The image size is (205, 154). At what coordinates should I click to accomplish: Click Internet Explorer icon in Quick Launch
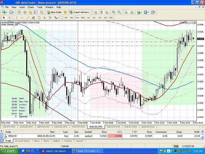(33, 151)
